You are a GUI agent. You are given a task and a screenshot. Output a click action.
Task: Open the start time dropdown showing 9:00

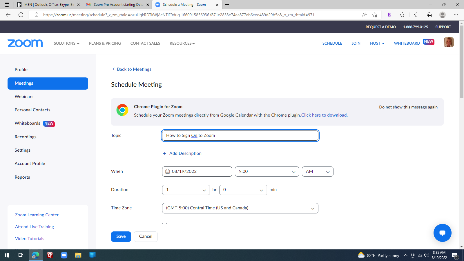(267, 172)
